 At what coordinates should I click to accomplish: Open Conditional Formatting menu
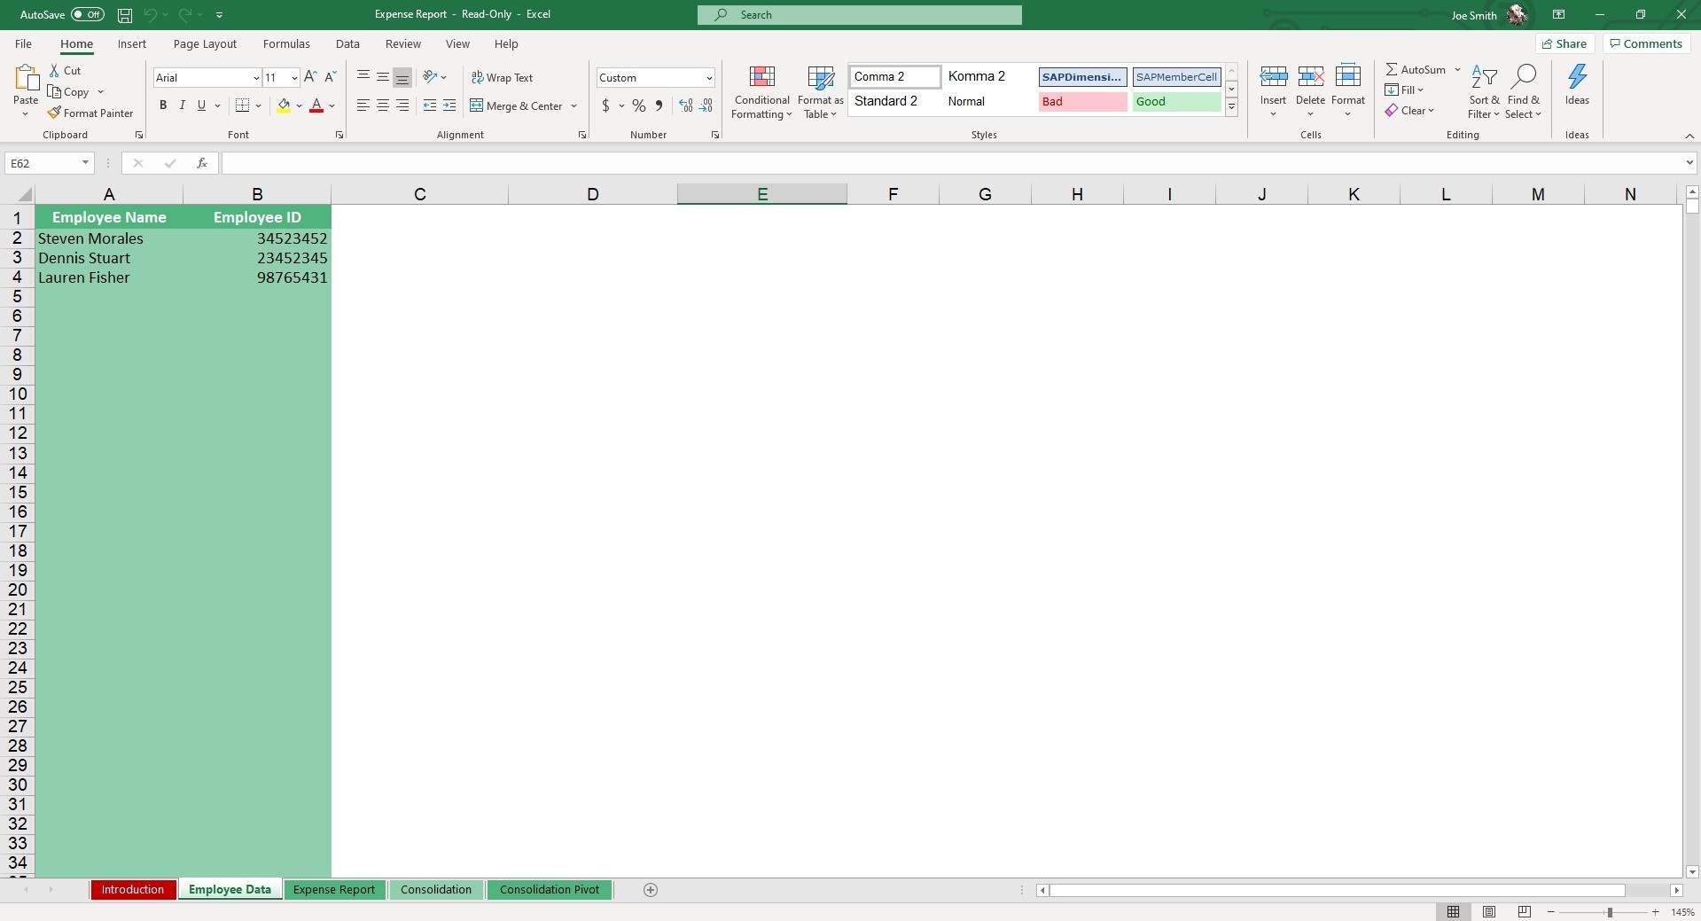(761, 92)
